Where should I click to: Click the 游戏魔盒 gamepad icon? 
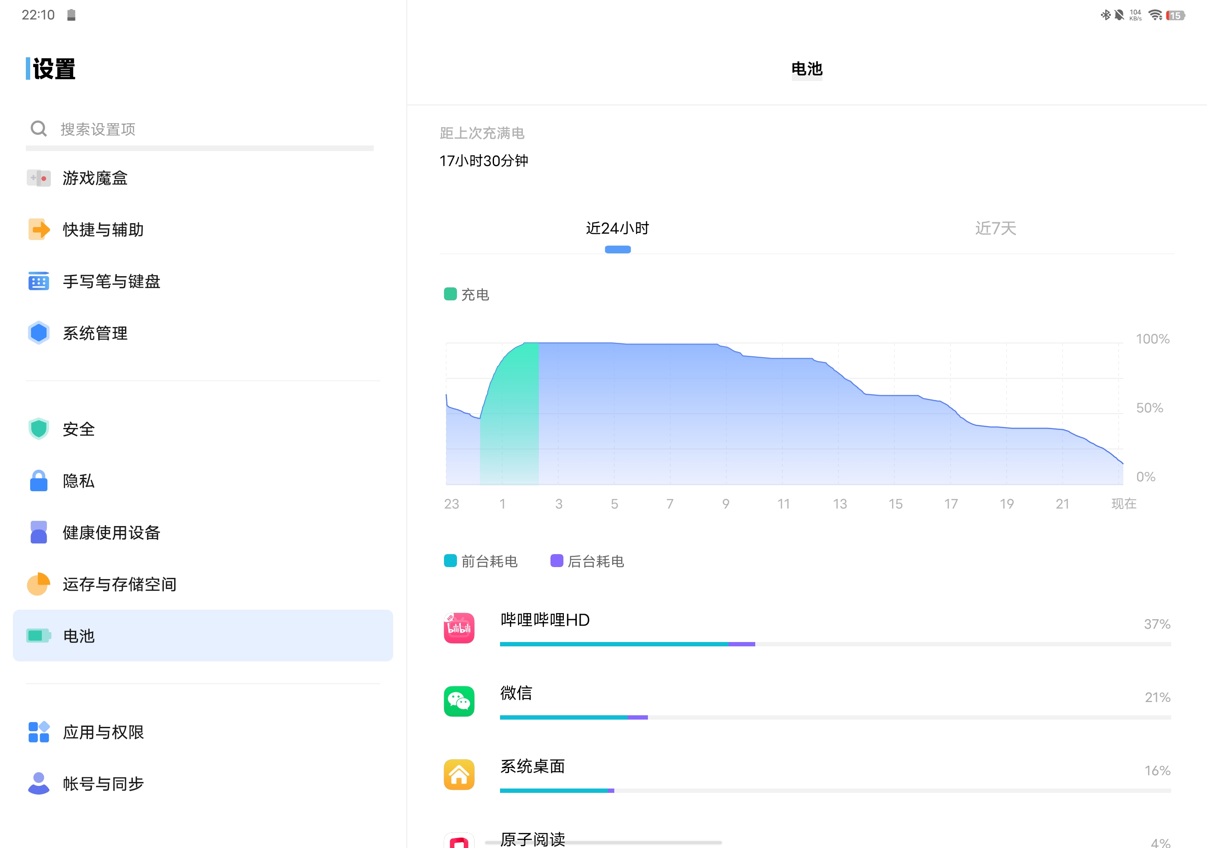point(38,178)
